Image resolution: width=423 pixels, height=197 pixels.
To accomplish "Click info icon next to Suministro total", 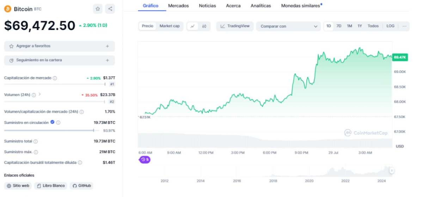I will click(x=36, y=141).
